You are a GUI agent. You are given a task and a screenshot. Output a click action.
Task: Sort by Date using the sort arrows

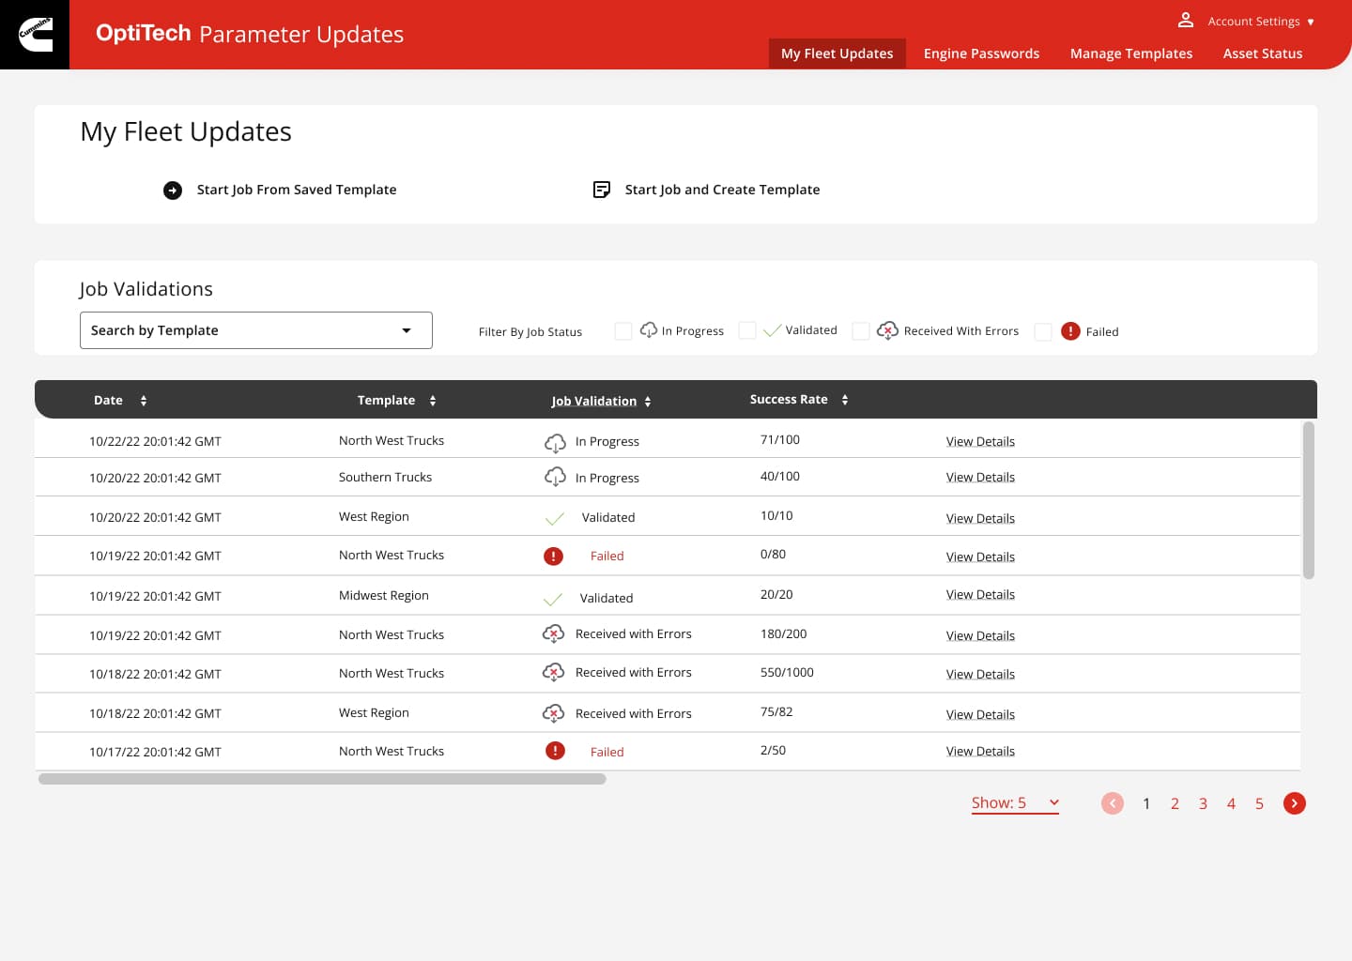pyautogui.click(x=144, y=401)
